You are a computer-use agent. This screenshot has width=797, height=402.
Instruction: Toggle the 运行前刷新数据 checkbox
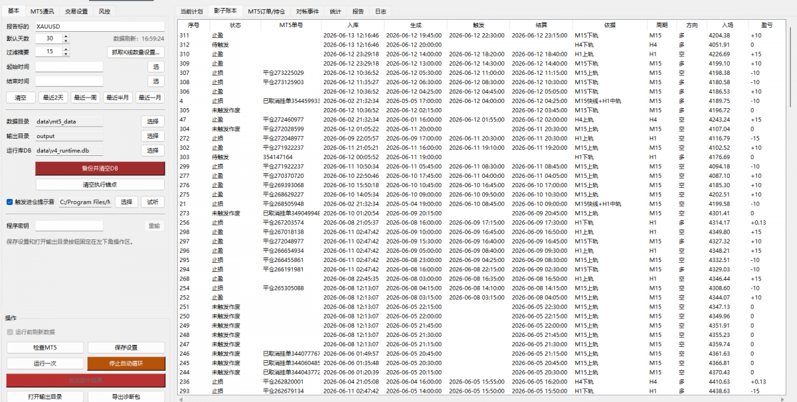click(9, 332)
